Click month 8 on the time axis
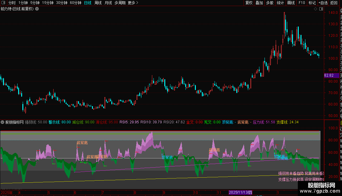Screen dimensions: 342x196 135,192
